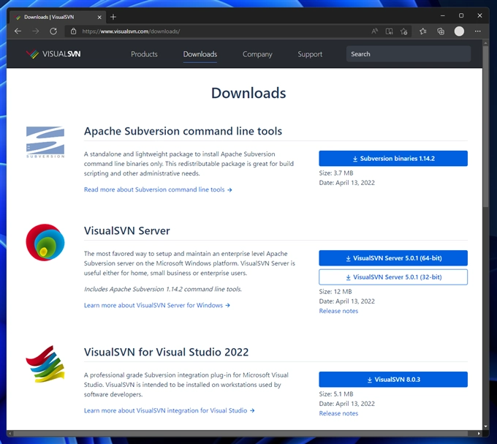This screenshot has height=444, width=497.
Task: Click the site lock icon in address bar
Action: coord(73,31)
